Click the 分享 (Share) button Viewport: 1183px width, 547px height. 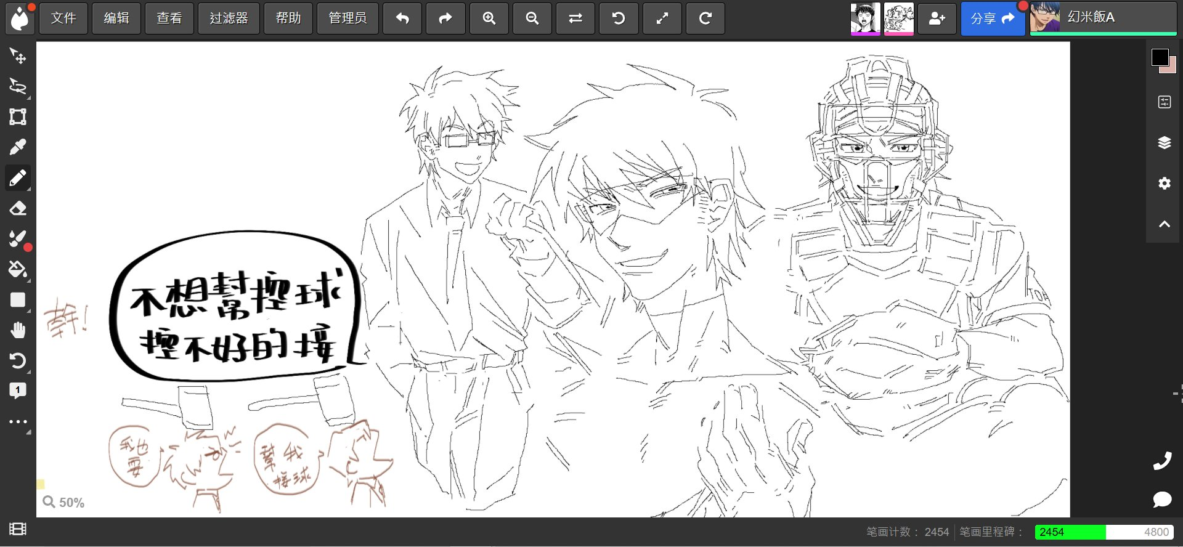(993, 18)
